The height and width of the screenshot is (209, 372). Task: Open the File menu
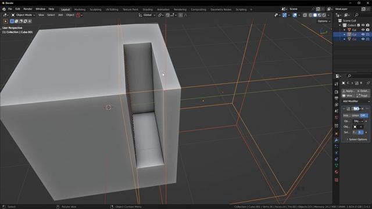tap(10, 9)
